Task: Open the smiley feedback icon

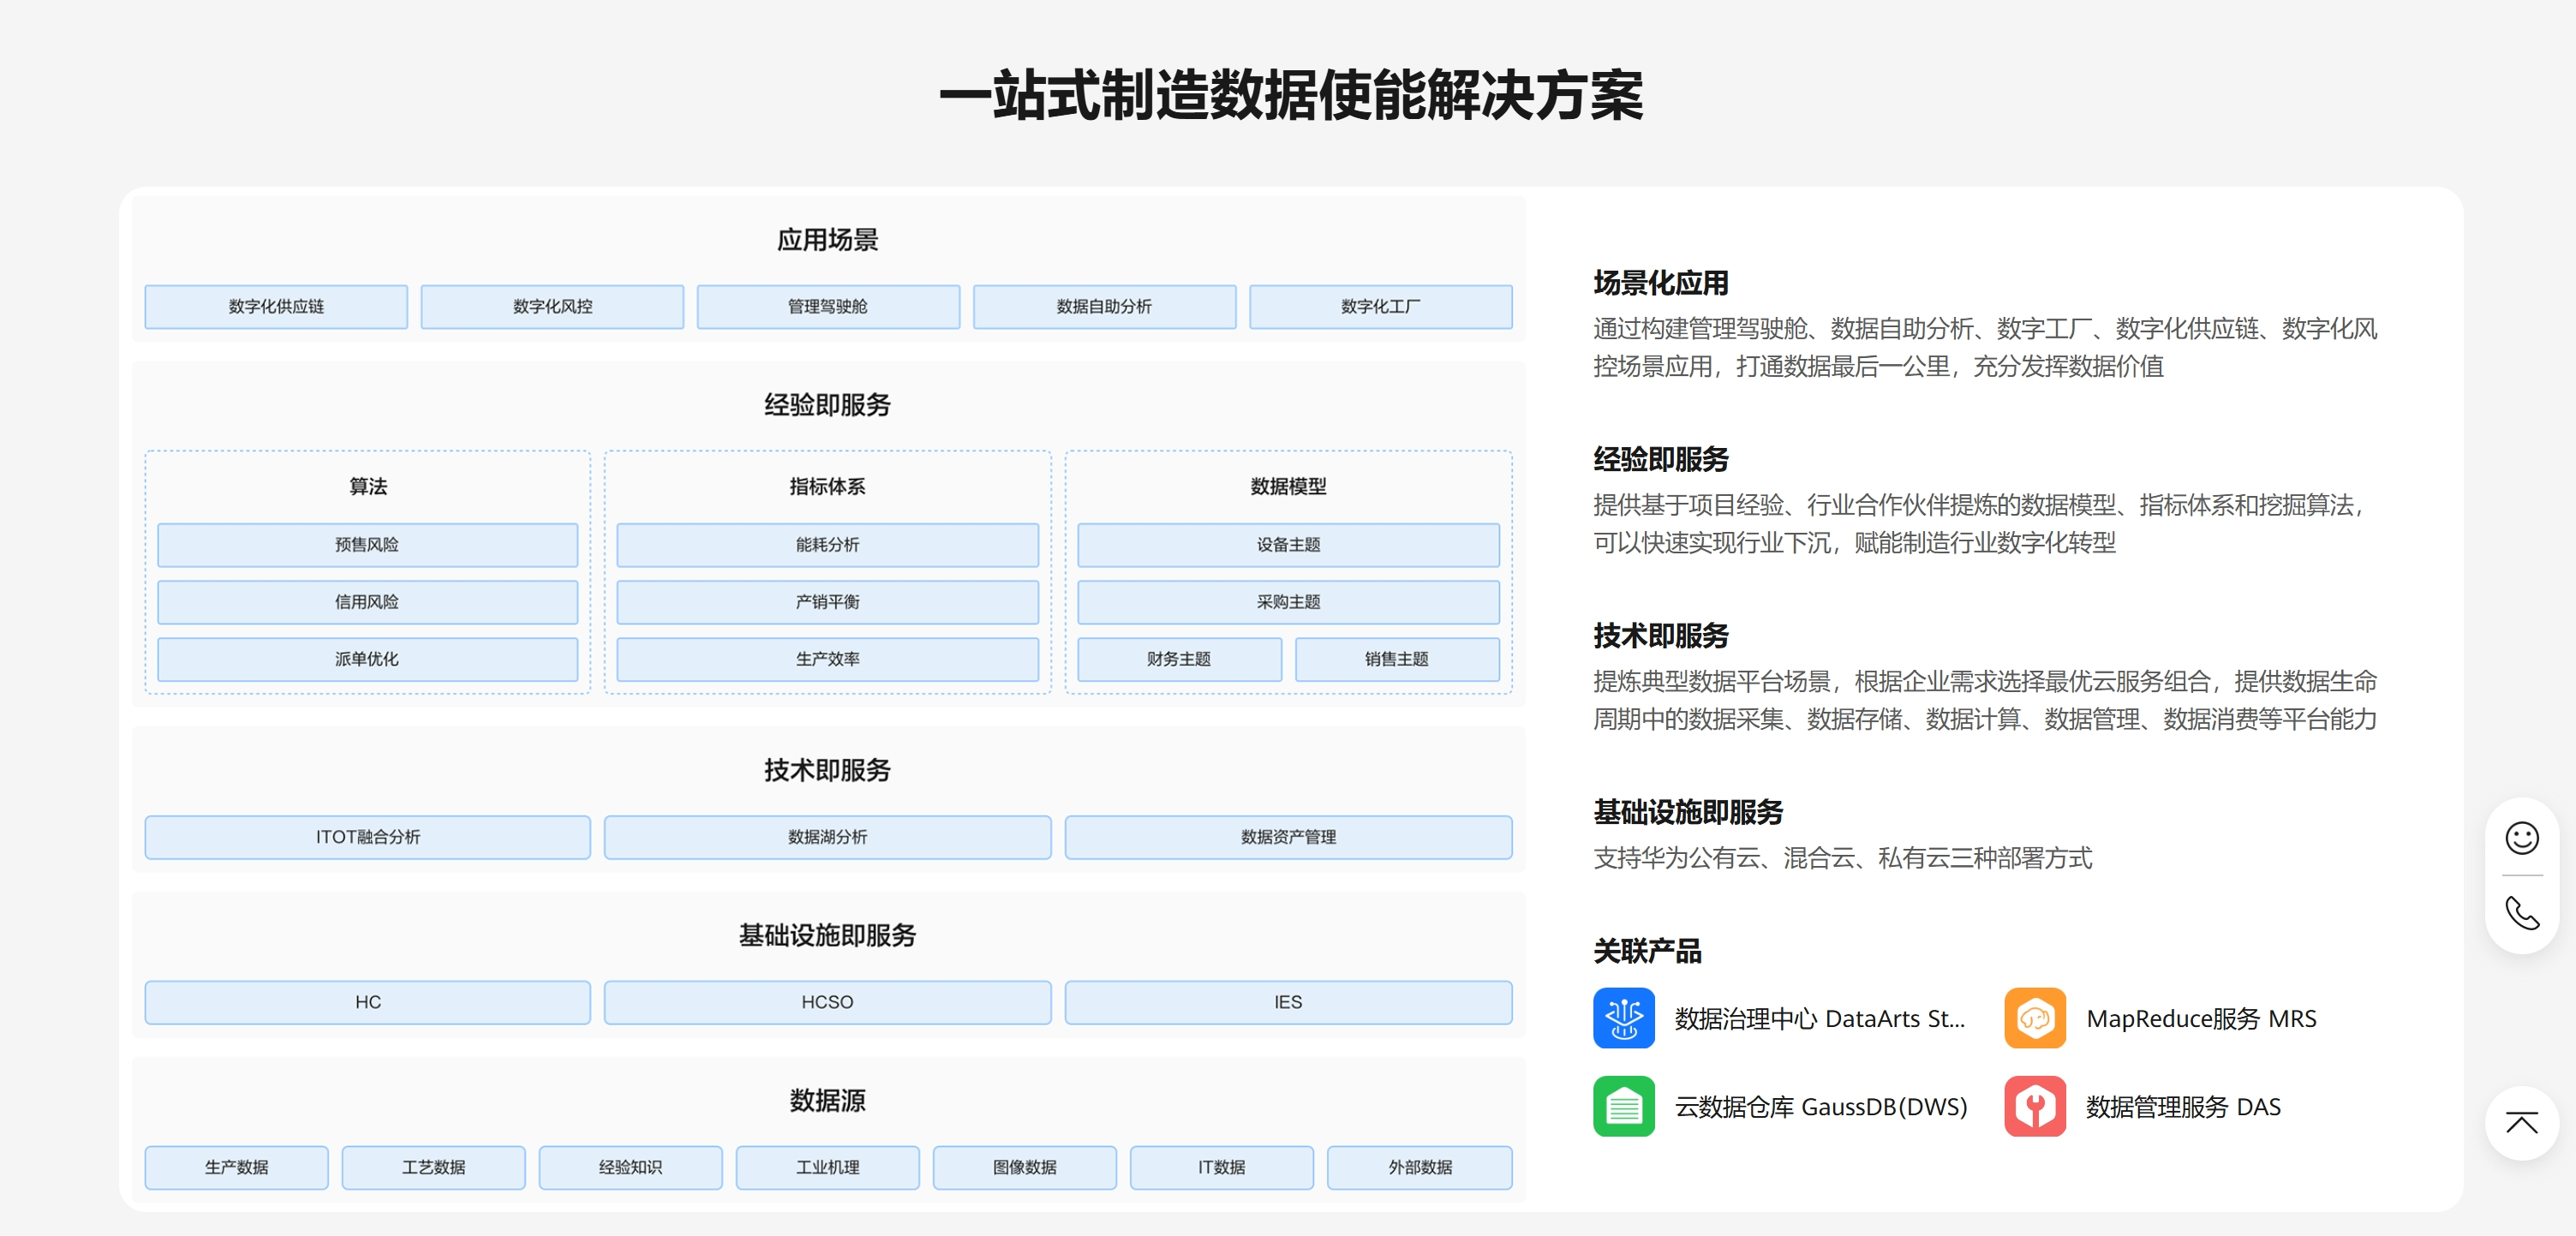Action: [x=2521, y=838]
